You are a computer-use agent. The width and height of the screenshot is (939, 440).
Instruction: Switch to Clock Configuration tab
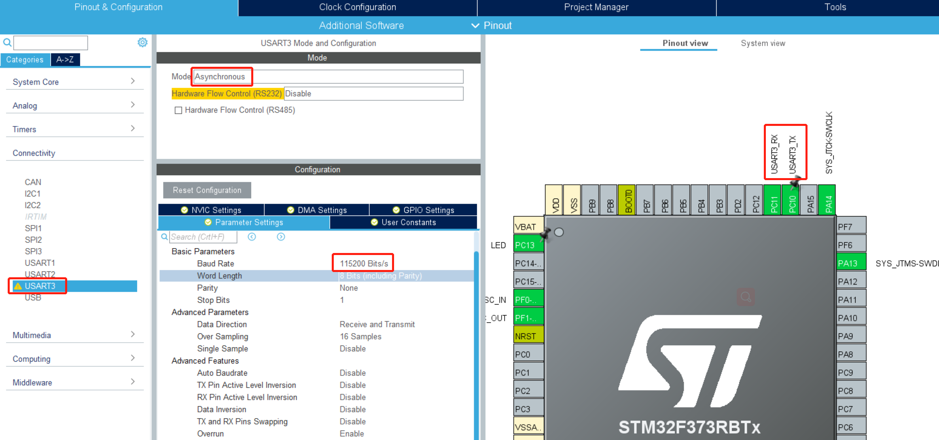tap(357, 7)
